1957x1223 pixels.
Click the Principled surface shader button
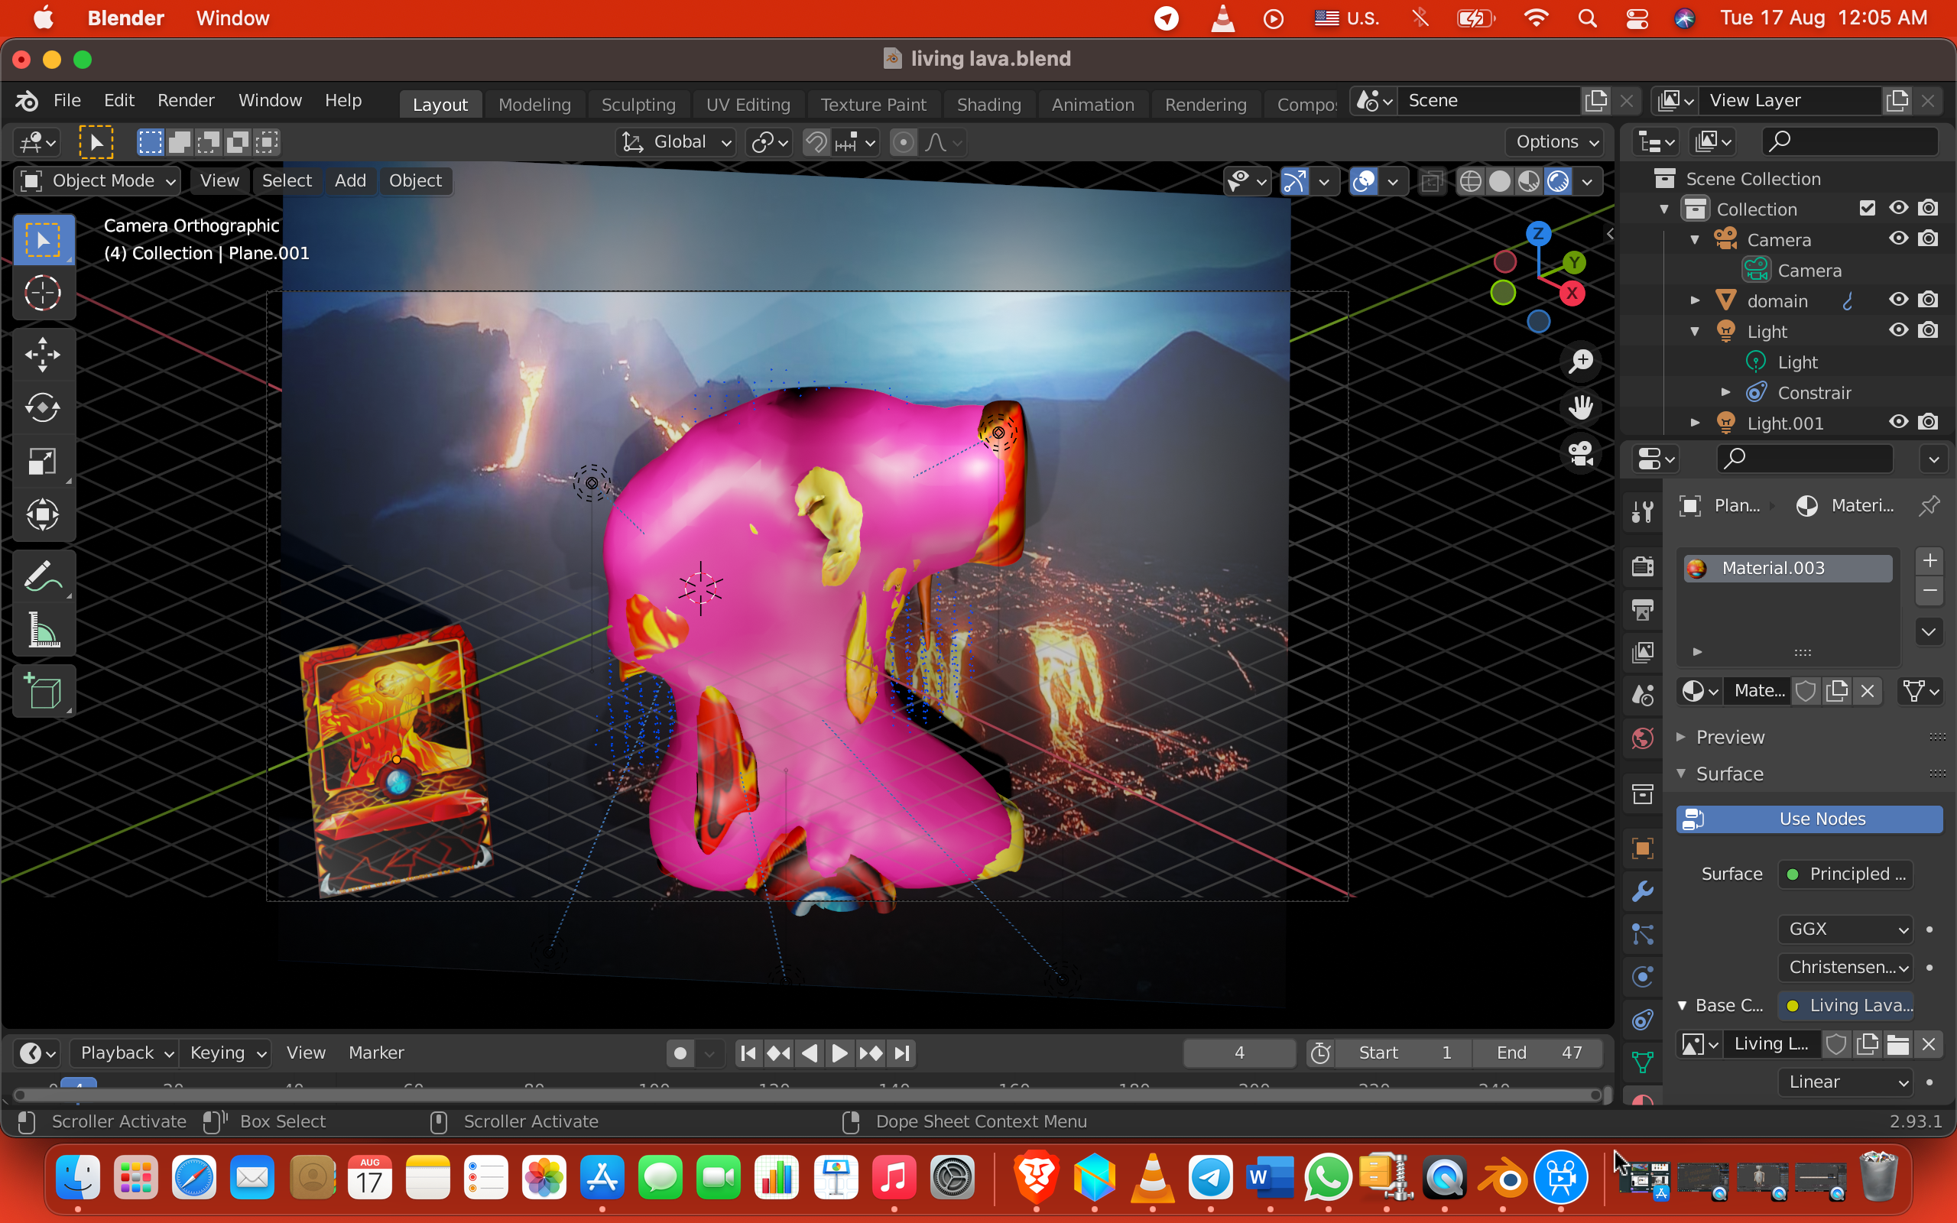point(1845,874)
